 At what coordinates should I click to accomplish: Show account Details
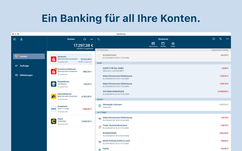click(x=173, y=44)
